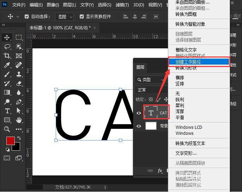This screenshot has width=242, height=192.
Task: Select the Eraser tool
Action: point(19,83)
